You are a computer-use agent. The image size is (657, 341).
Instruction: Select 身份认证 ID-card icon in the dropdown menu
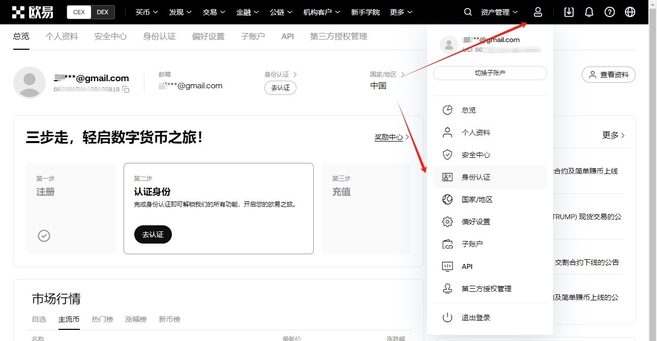point(447,177)
